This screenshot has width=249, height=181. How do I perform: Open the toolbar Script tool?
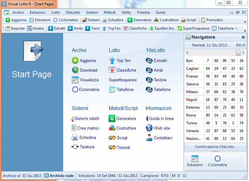click(189, 20)
